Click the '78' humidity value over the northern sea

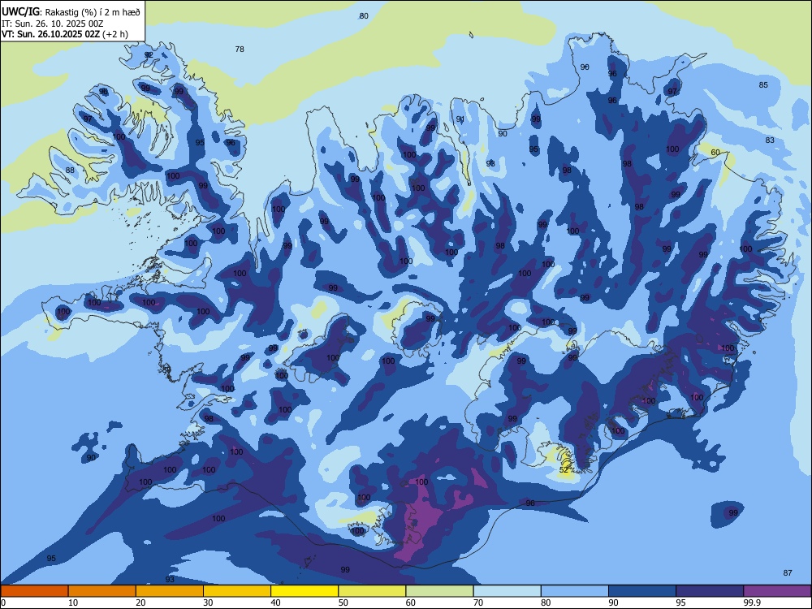pyautogui.click(x=240, y=50)
